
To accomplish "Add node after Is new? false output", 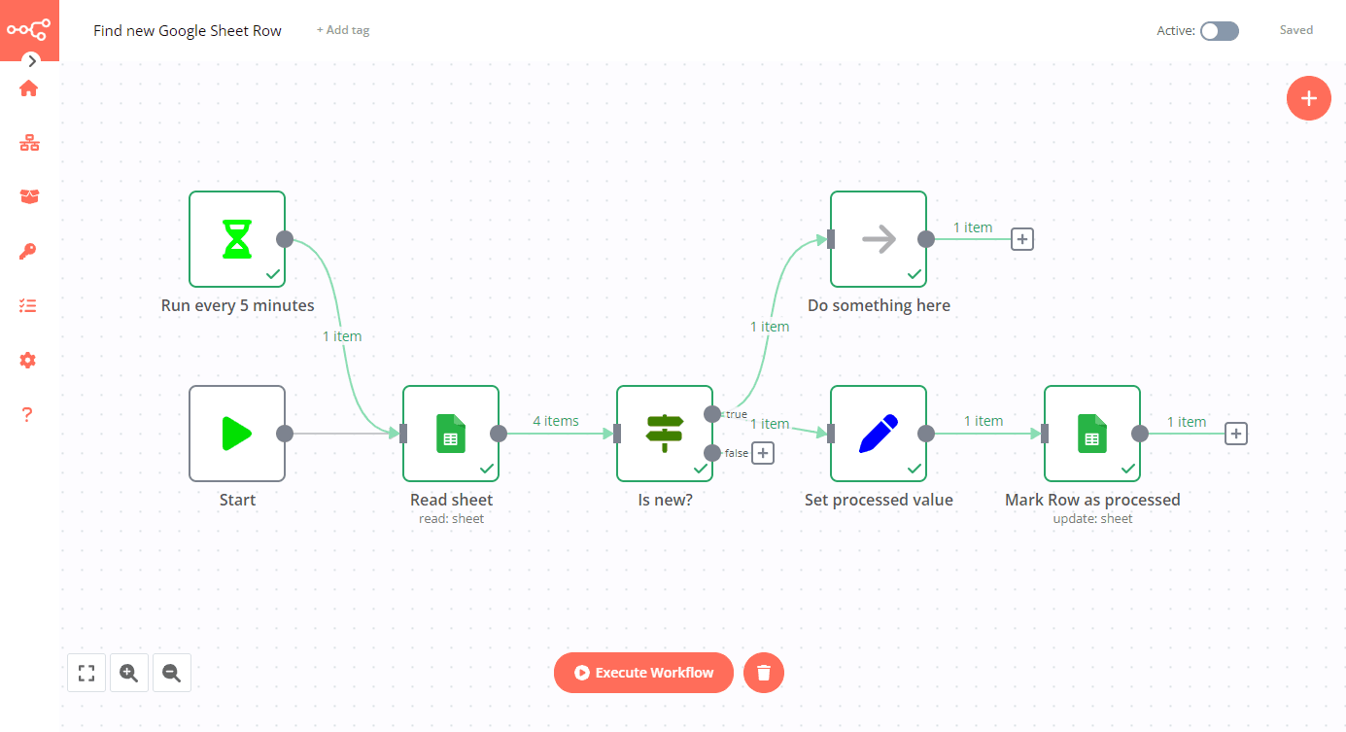I will pos(763,453).
